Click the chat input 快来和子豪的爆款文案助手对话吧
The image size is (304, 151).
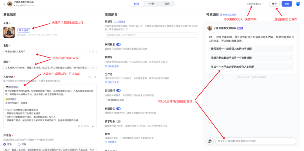pyautogui.click(x=256, y=141)
